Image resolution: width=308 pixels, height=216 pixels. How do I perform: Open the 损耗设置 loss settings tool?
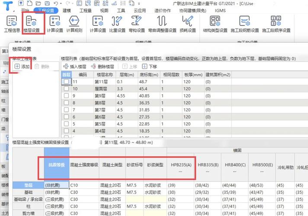pyautogui.click(x=188, y=24)
